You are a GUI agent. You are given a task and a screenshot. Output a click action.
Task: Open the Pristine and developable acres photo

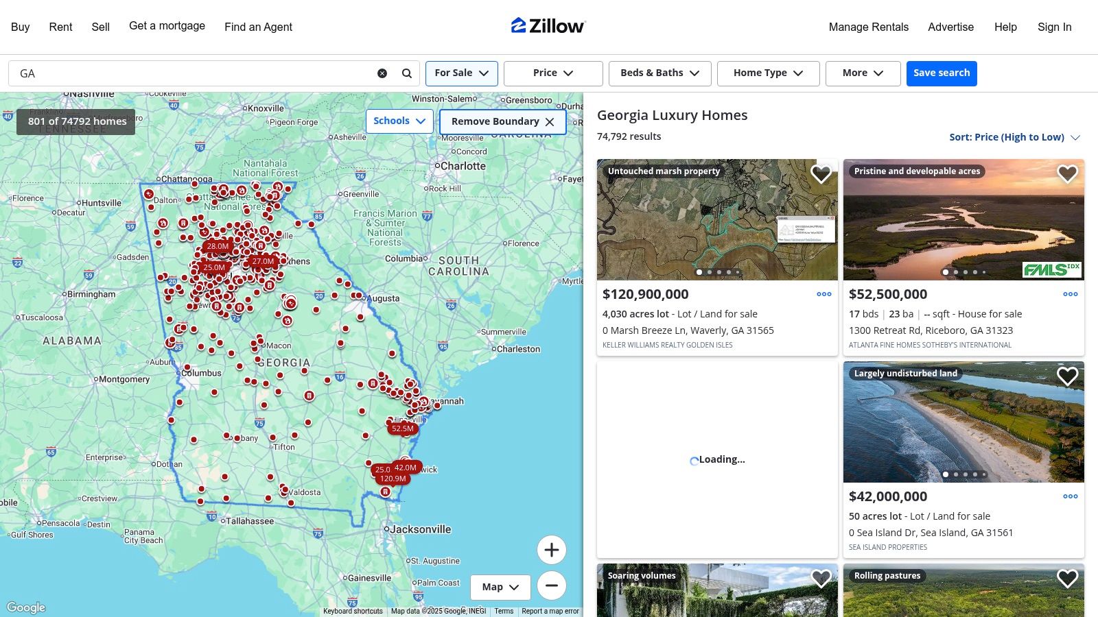point(963,220)
